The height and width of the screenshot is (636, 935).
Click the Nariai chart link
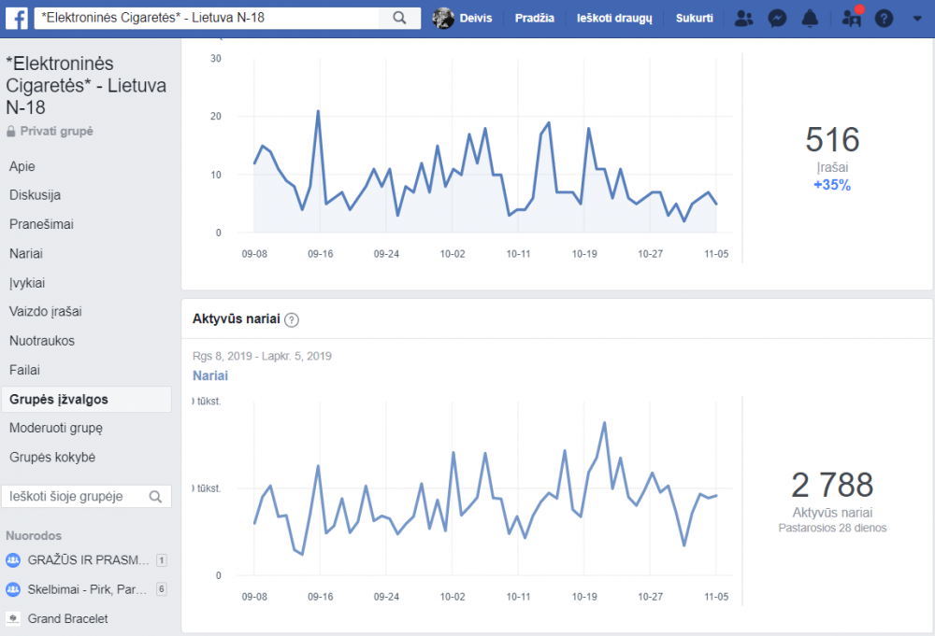(x=209, y=375)
